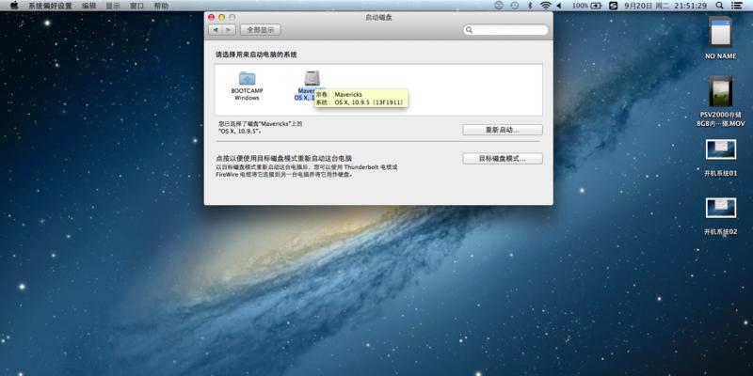The width and height of the screenshot is (753, 376).
Task: Open Notification Center
Action: (x=736, y=6)
